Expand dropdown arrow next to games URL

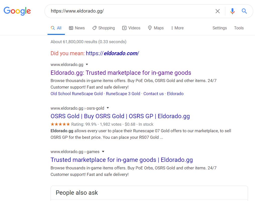[103, 152]
